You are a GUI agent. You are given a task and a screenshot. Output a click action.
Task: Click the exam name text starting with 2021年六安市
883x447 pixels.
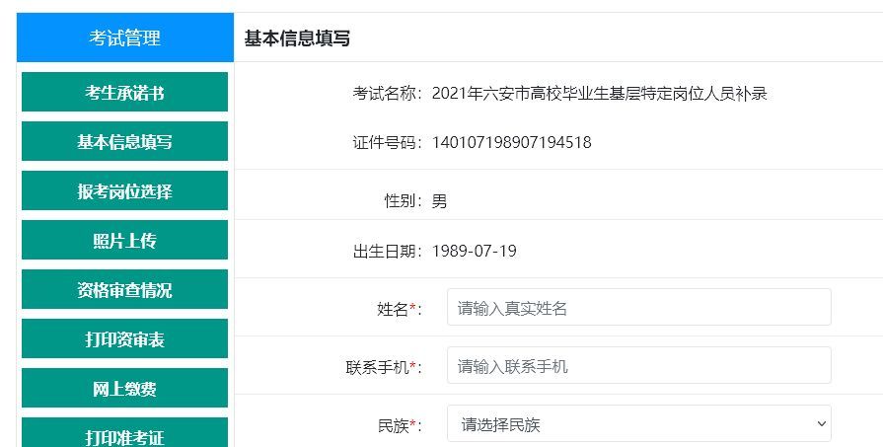[599, 94]
